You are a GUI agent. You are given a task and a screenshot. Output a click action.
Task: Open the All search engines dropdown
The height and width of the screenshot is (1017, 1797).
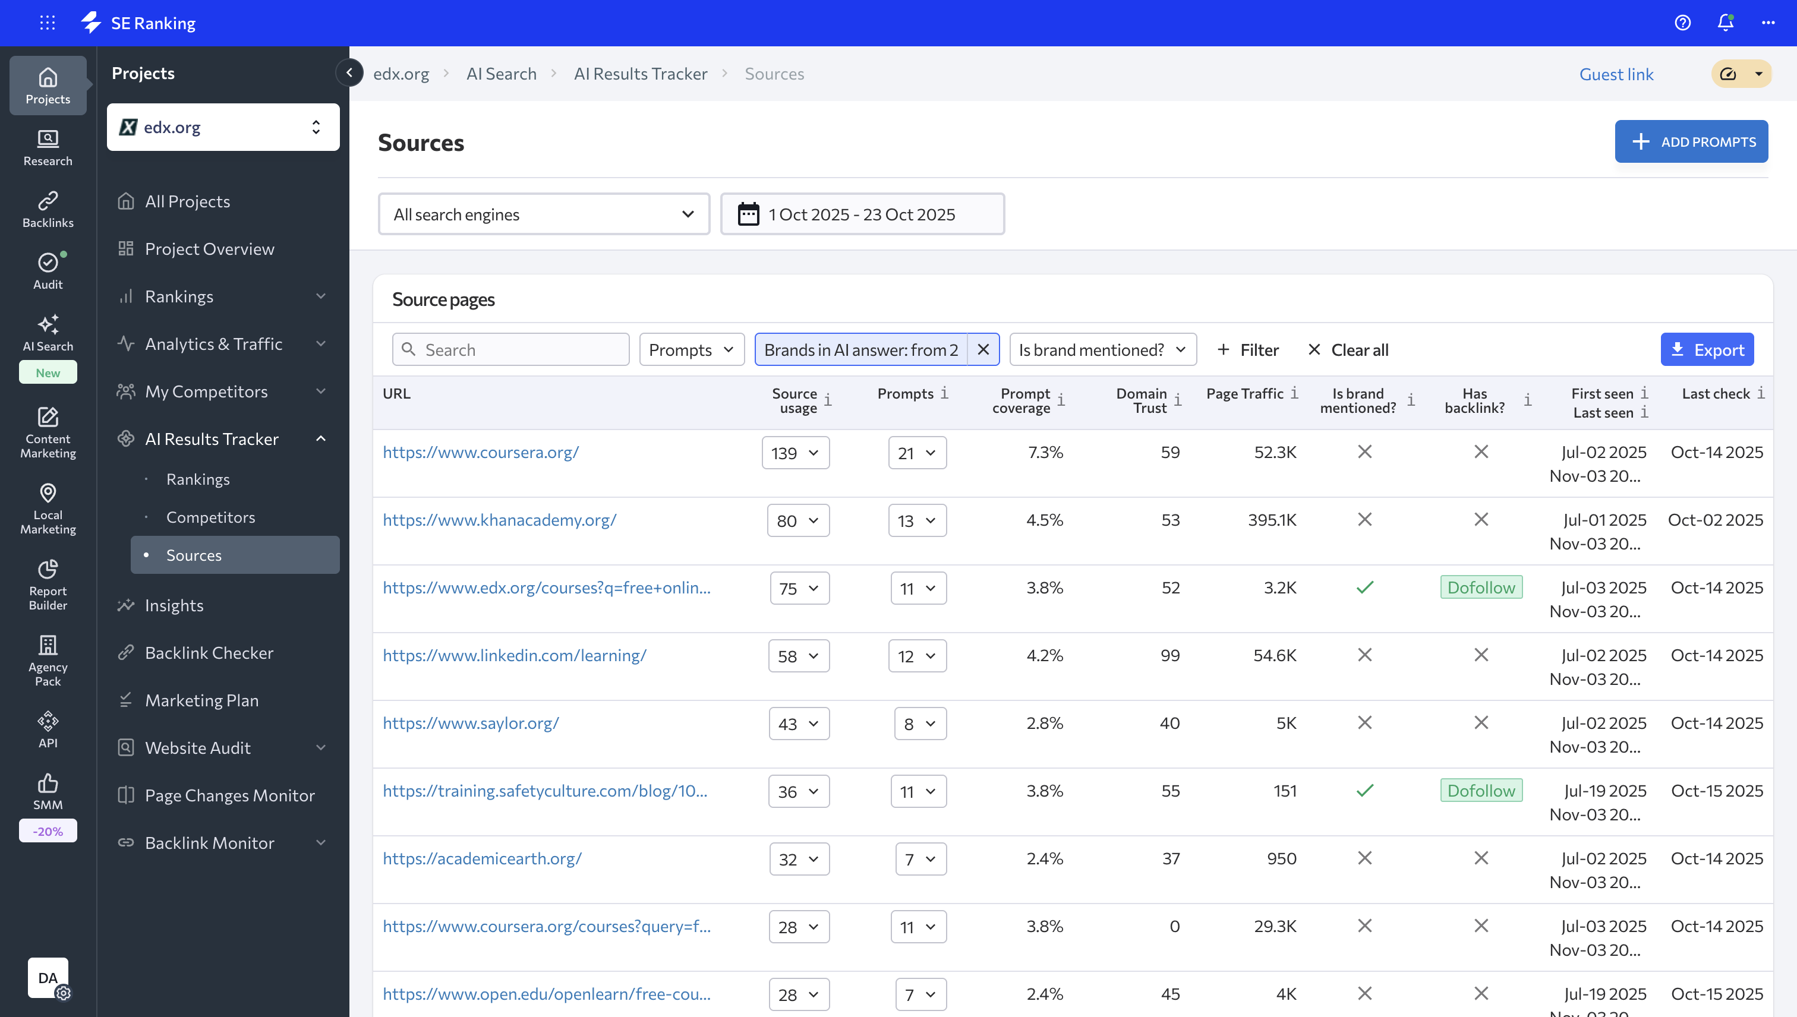544,214
